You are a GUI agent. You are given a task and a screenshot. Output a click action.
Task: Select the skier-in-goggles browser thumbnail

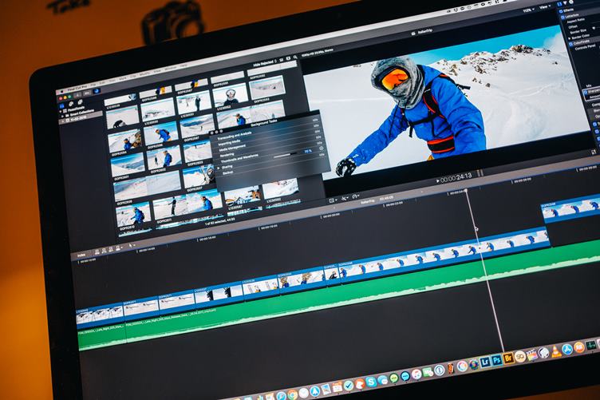tap(230, 96)
